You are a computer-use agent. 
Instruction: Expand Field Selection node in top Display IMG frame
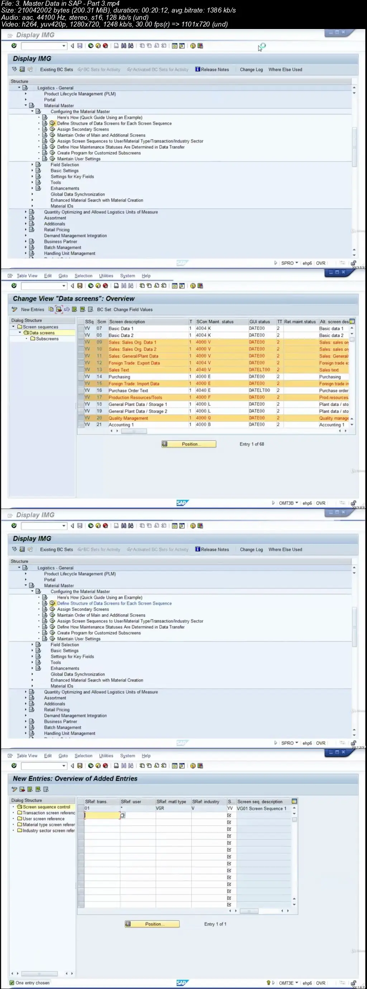pos(32,164)
